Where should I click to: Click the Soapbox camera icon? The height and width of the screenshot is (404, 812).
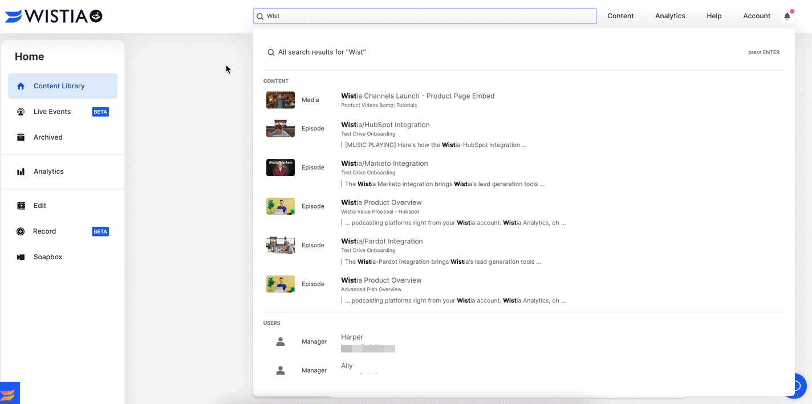click(21, 257)
